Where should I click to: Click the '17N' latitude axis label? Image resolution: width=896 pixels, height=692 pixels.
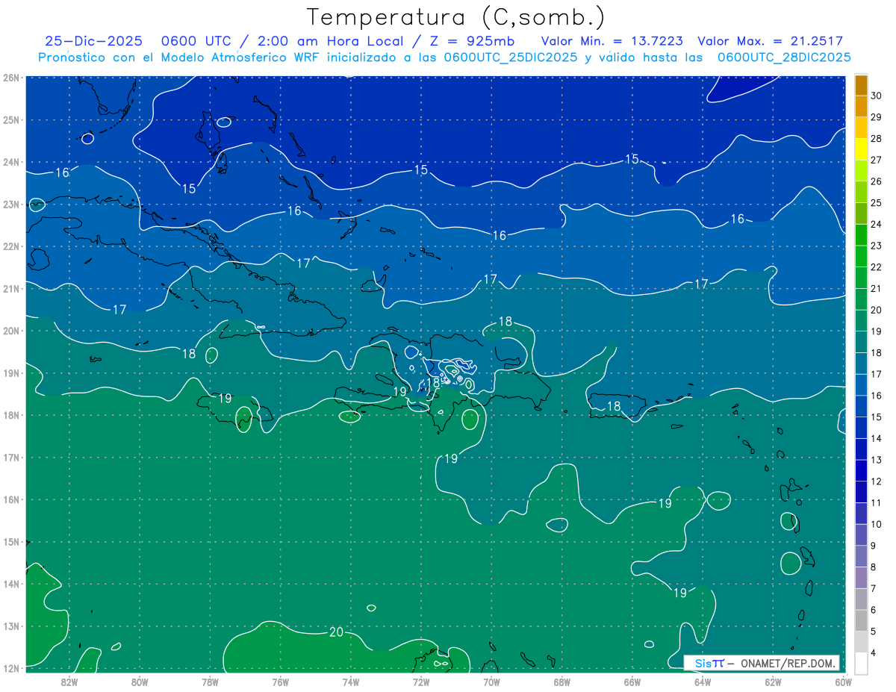(10, 457)
